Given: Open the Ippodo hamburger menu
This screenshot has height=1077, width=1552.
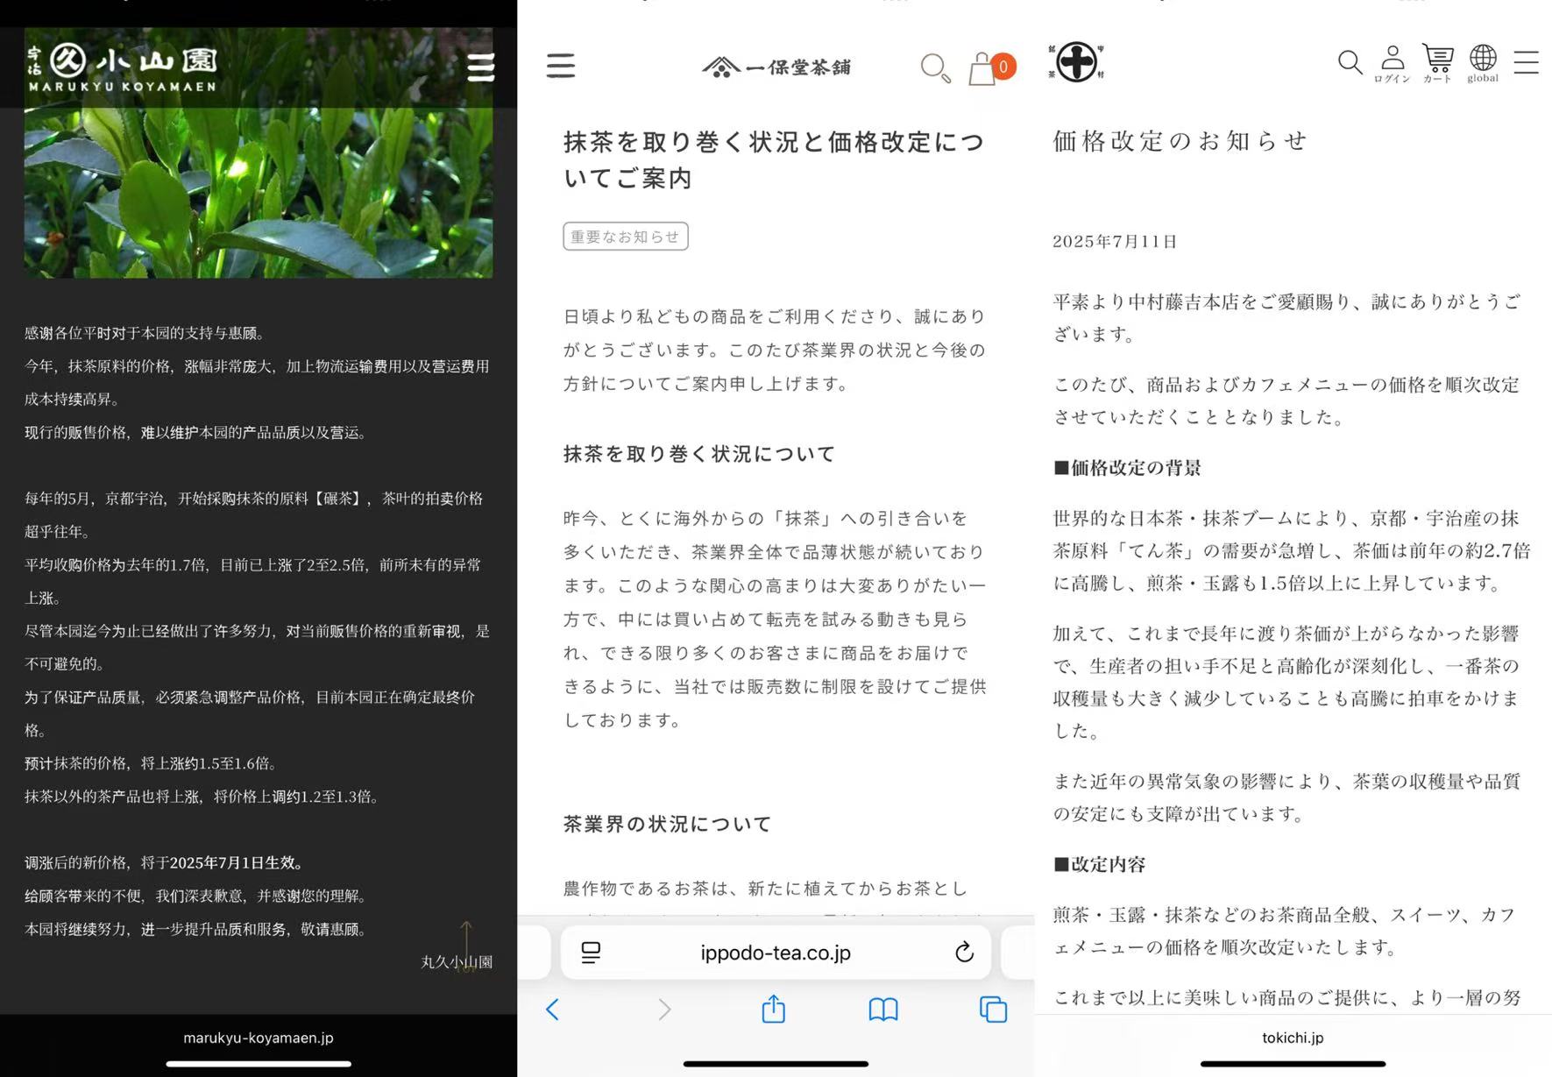Looking at the screenshot, I should click(x=561, y=66).
